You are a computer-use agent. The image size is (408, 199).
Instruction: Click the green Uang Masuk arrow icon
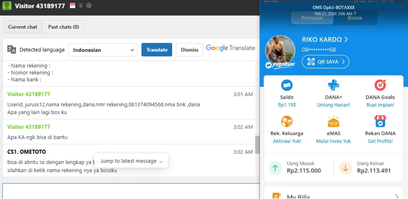[275, 168]
